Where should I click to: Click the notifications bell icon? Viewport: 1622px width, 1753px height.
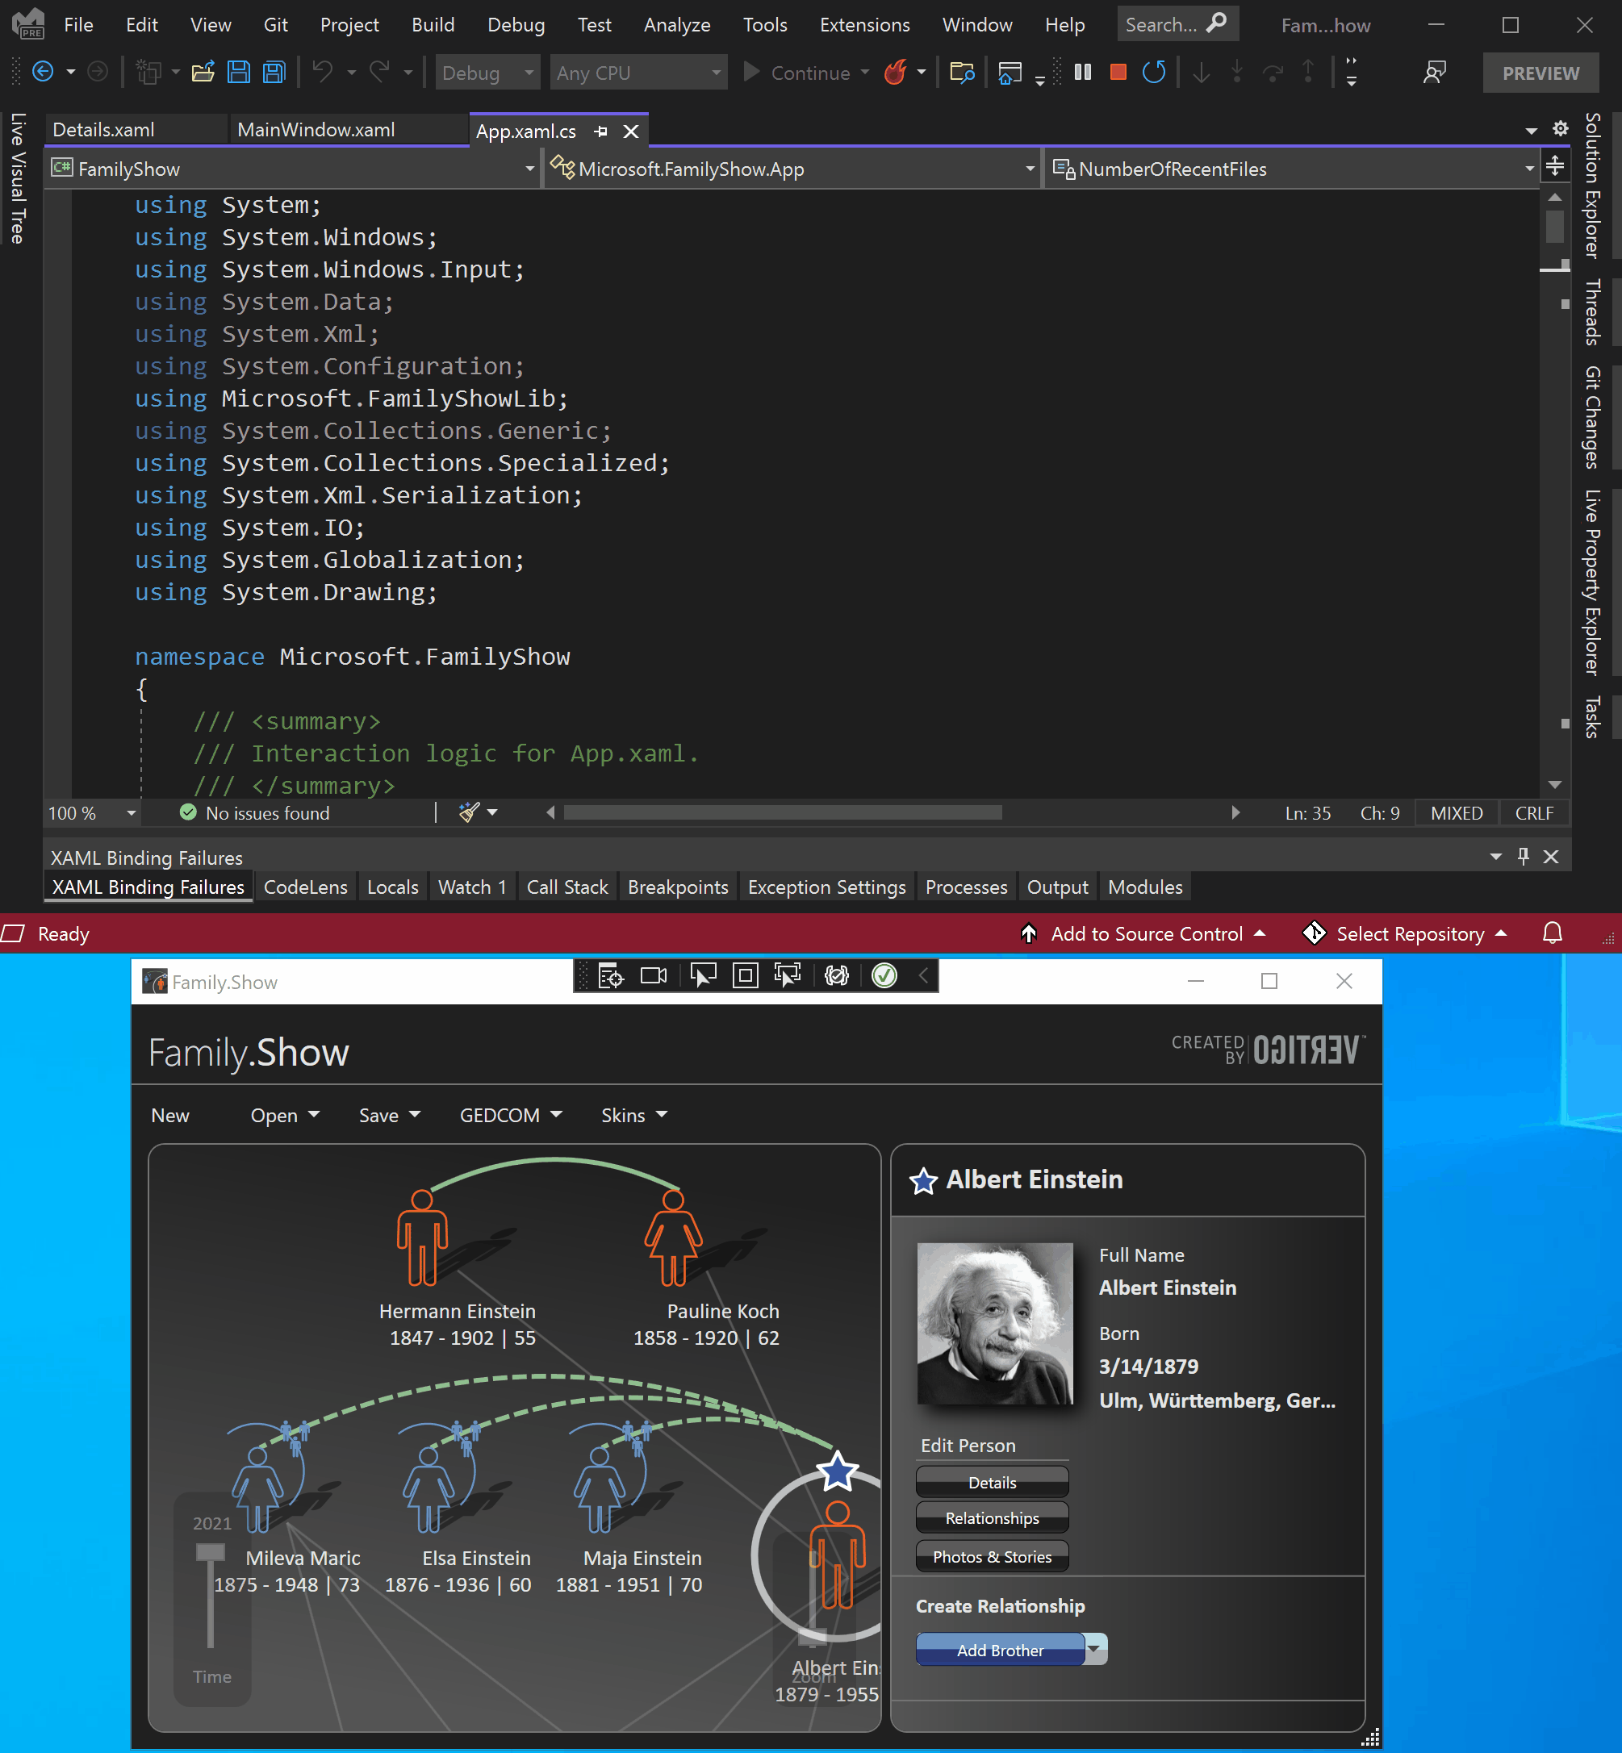tap(1553, 933)
